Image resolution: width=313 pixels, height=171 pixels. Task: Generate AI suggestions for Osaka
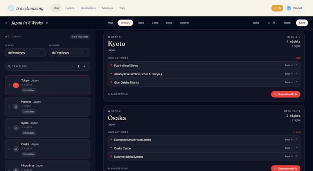coord(286,168)
